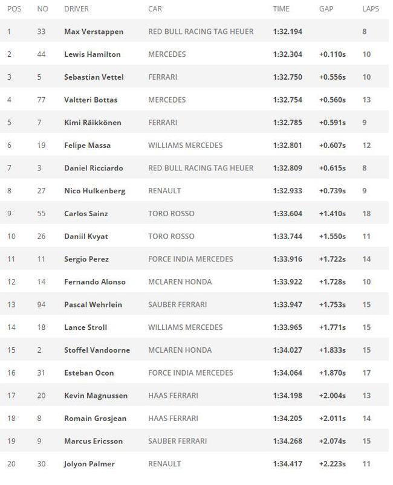The width and height of the screenshot is (393, 485).
Task: Select Kimi Räikkönen row name
Action: (93, 123)
